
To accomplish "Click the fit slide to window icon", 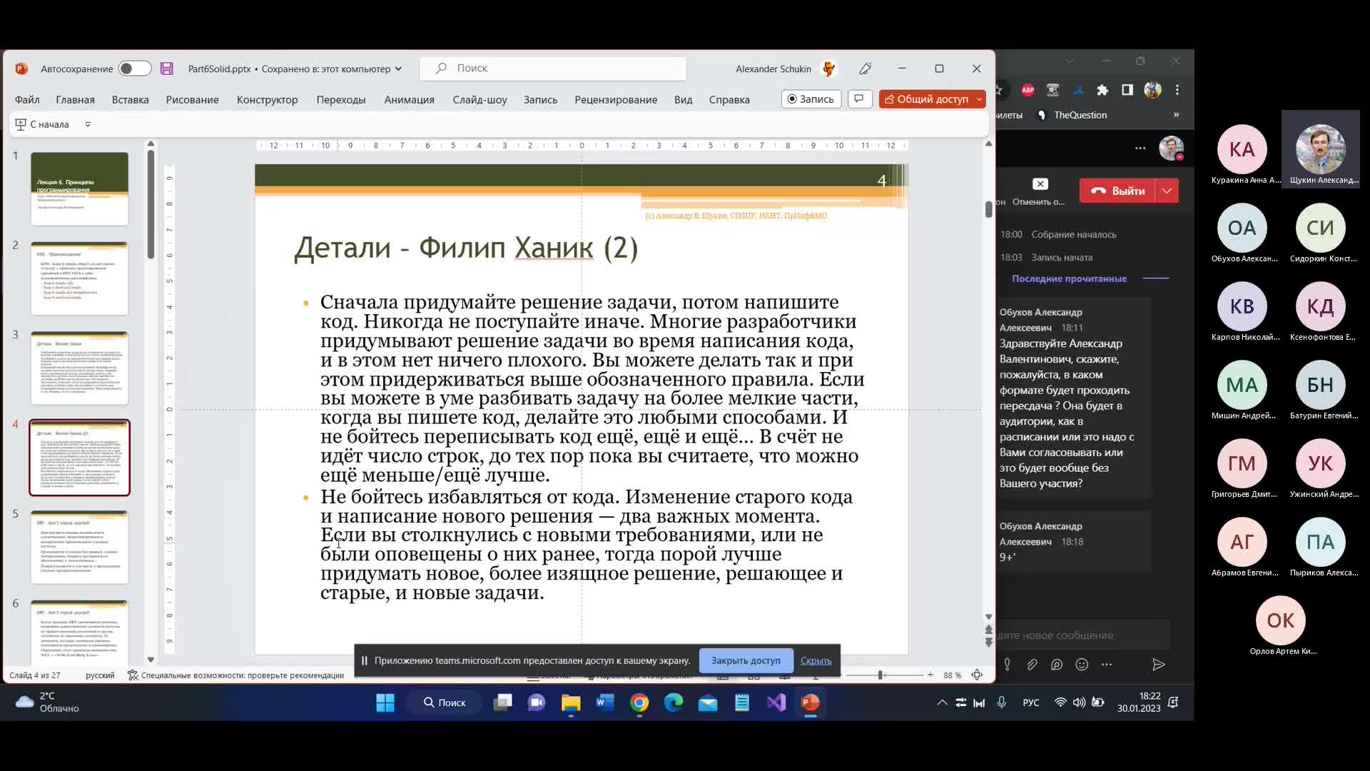I will click(x=978, y=675).
